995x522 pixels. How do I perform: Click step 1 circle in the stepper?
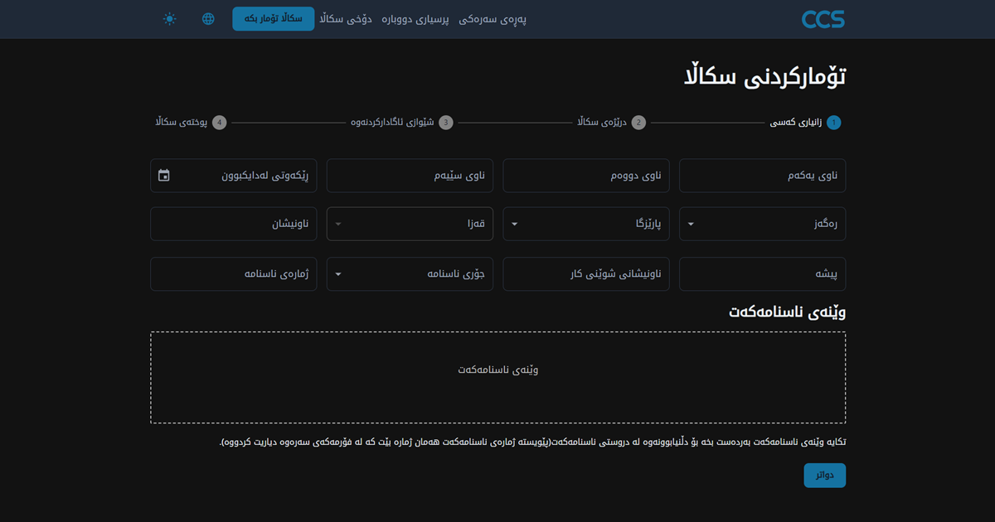click(x=833, y=123)
